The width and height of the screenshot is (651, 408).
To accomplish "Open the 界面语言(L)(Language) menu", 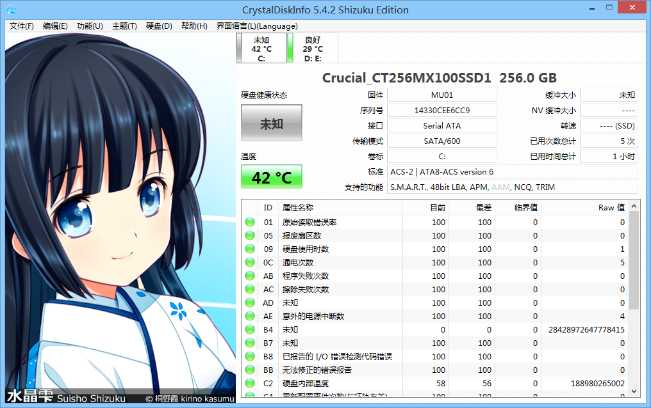I will [257, 26].
